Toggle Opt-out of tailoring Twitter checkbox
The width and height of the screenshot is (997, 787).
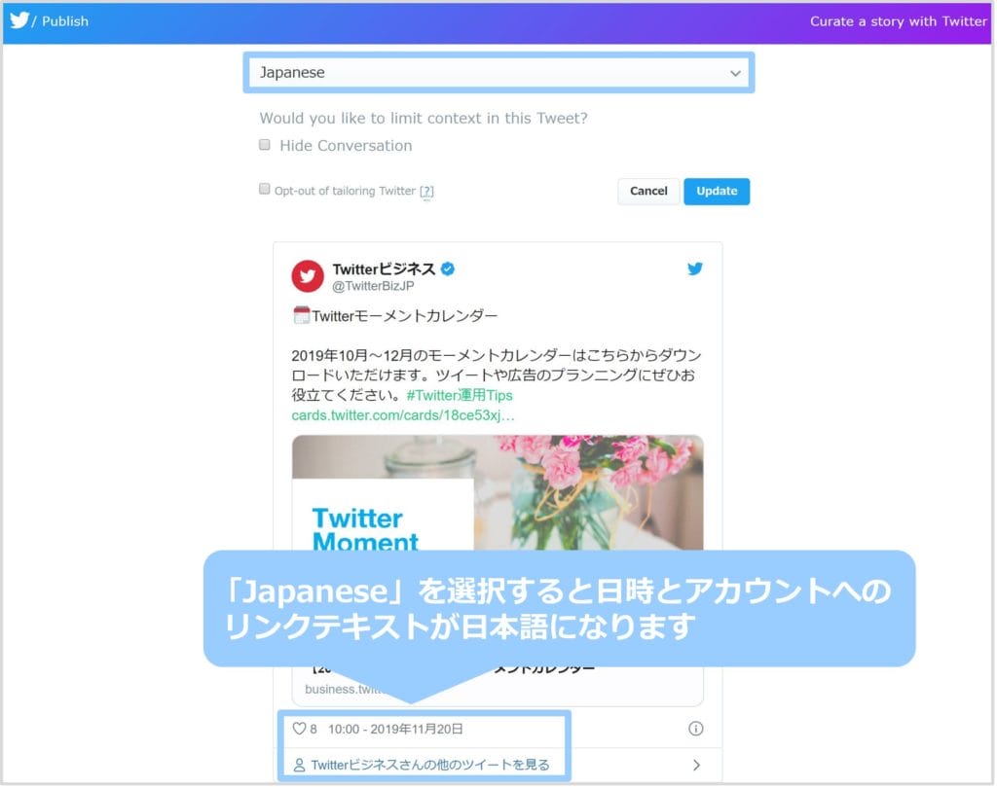[265, 189]
